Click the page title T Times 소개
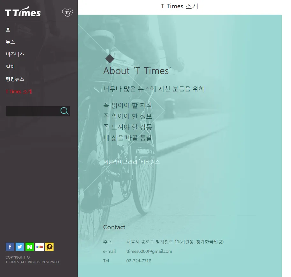Screen dimensions: 291x277 coord(179,6)
